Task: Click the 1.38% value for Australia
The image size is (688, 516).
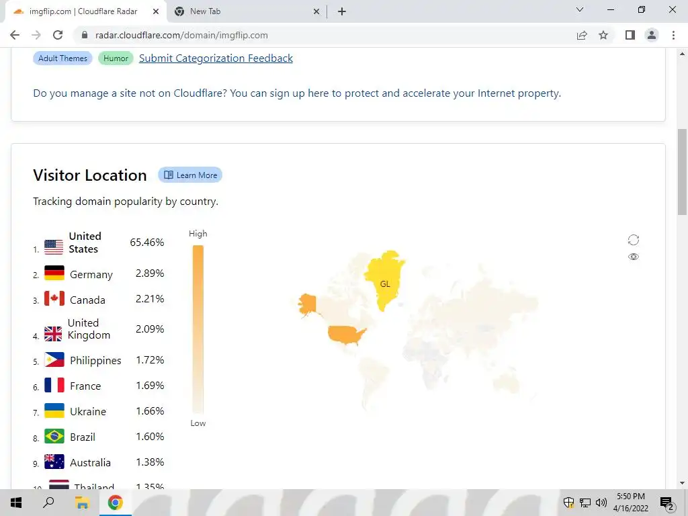Action: [150, 462]
